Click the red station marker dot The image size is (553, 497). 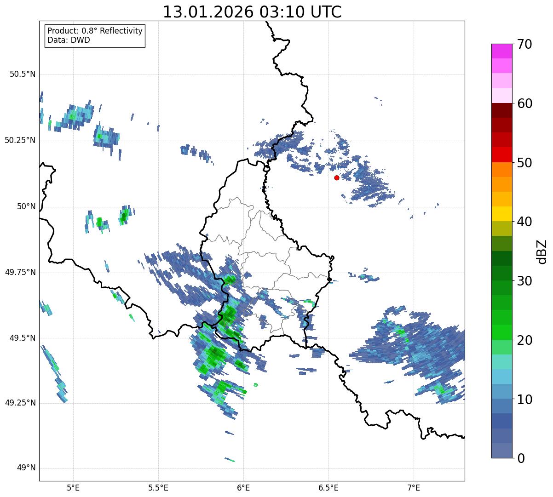[x=337, y=177]
